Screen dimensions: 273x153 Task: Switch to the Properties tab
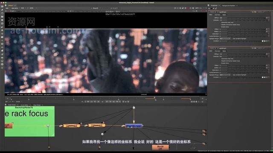(x=214, y=6)
